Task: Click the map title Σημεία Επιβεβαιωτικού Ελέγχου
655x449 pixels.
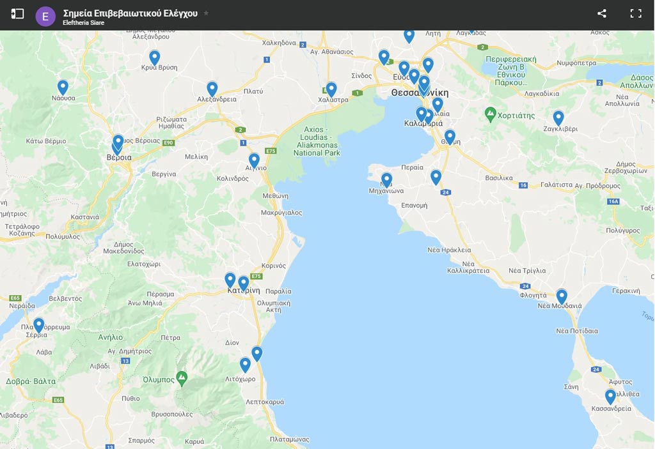Action: point(130,13)
